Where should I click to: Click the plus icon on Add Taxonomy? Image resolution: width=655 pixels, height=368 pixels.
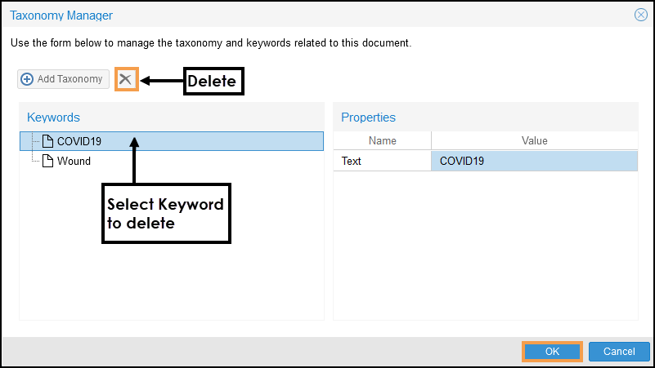[x=27, y=79]
